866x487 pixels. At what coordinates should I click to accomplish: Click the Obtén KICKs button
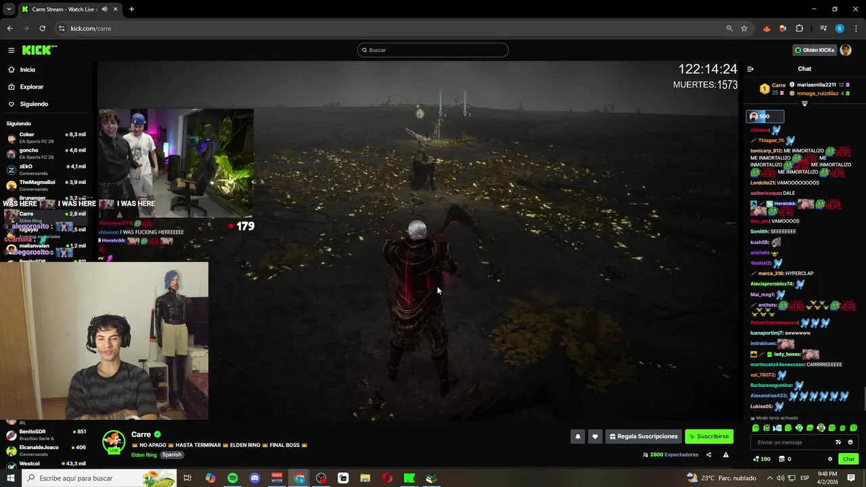coord(815,50)
